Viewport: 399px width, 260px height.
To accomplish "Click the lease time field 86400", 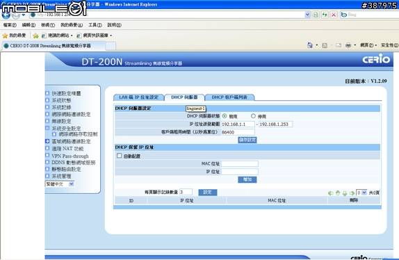I will (x=238, y=132).
